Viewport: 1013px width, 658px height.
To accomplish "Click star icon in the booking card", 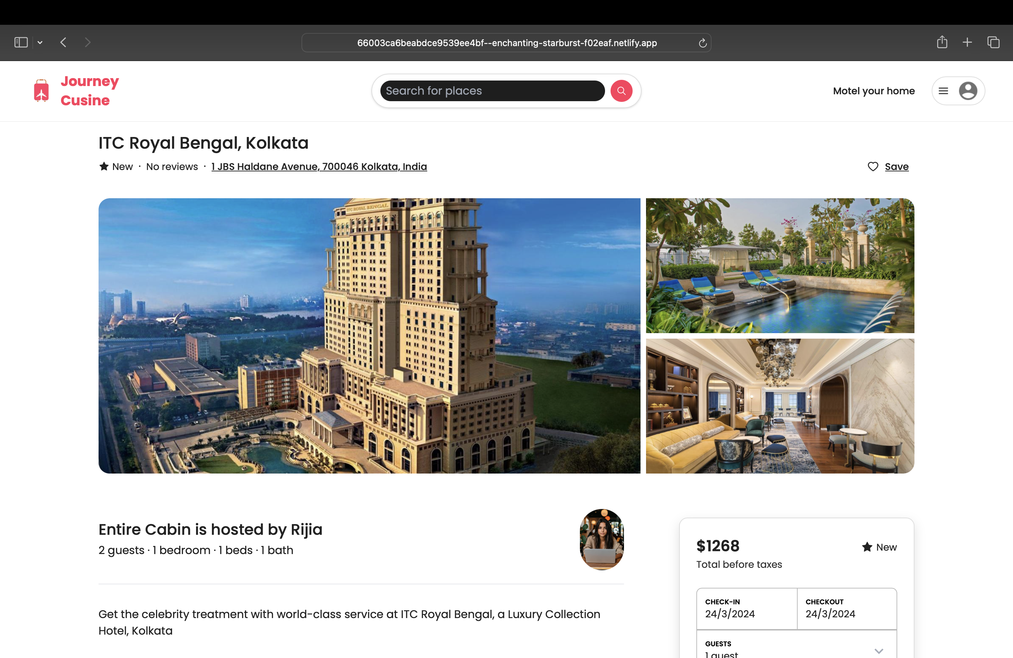I will pos(867,547).
